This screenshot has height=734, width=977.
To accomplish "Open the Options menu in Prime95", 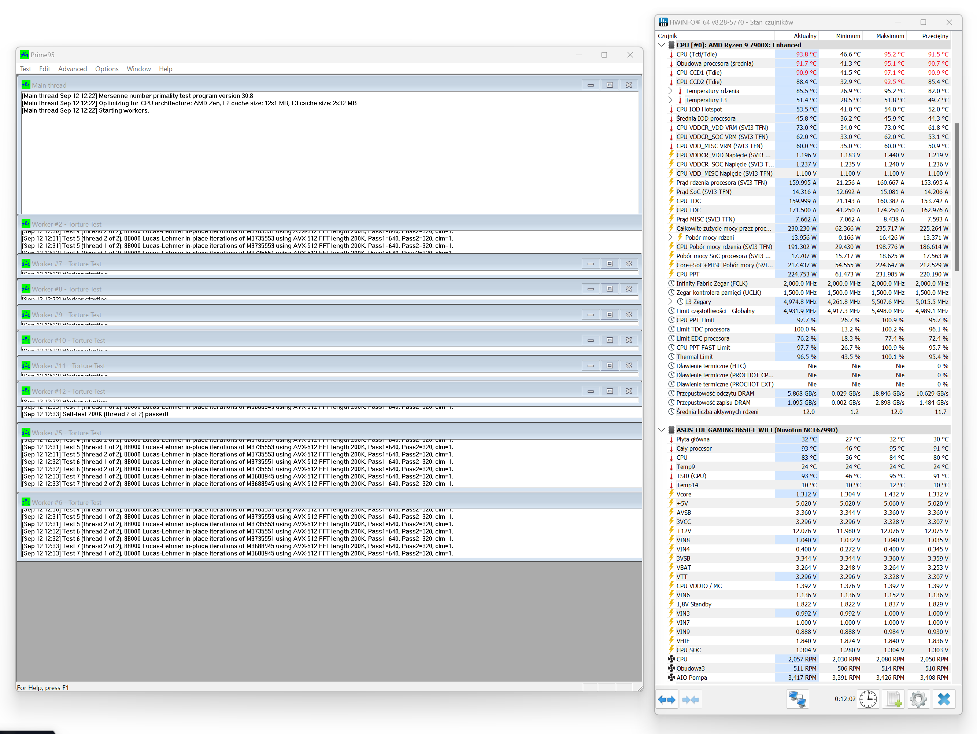I will coord(107,69).
